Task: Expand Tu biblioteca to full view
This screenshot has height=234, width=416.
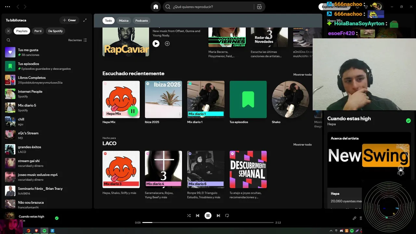Action: 85,20
